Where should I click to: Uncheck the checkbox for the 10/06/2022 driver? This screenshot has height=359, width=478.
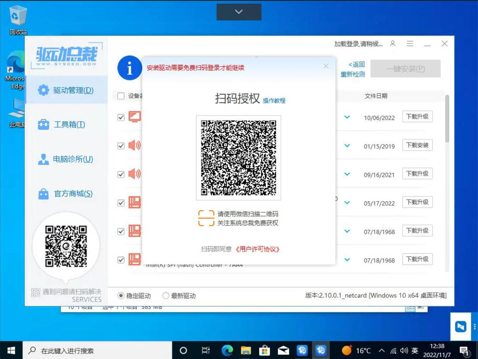pyautogui.click(x=121, y=117)
